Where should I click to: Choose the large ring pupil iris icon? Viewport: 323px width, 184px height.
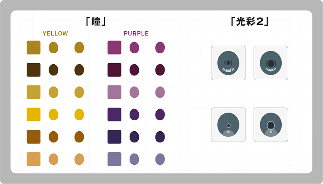[x=271, y=125]
